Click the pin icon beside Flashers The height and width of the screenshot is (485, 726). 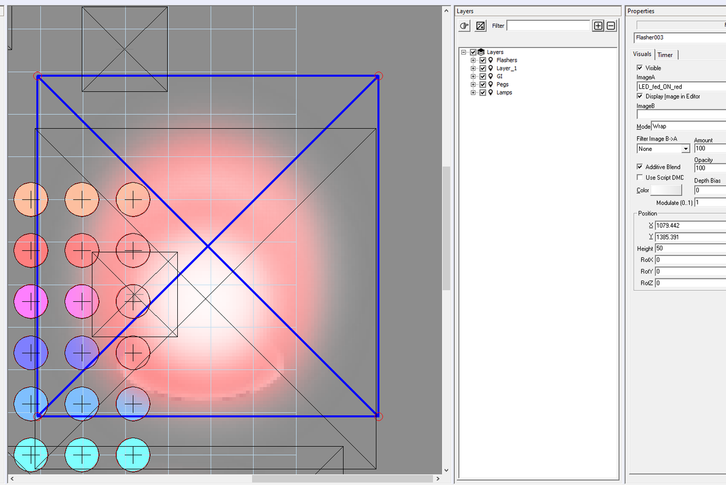pos(491,60)
